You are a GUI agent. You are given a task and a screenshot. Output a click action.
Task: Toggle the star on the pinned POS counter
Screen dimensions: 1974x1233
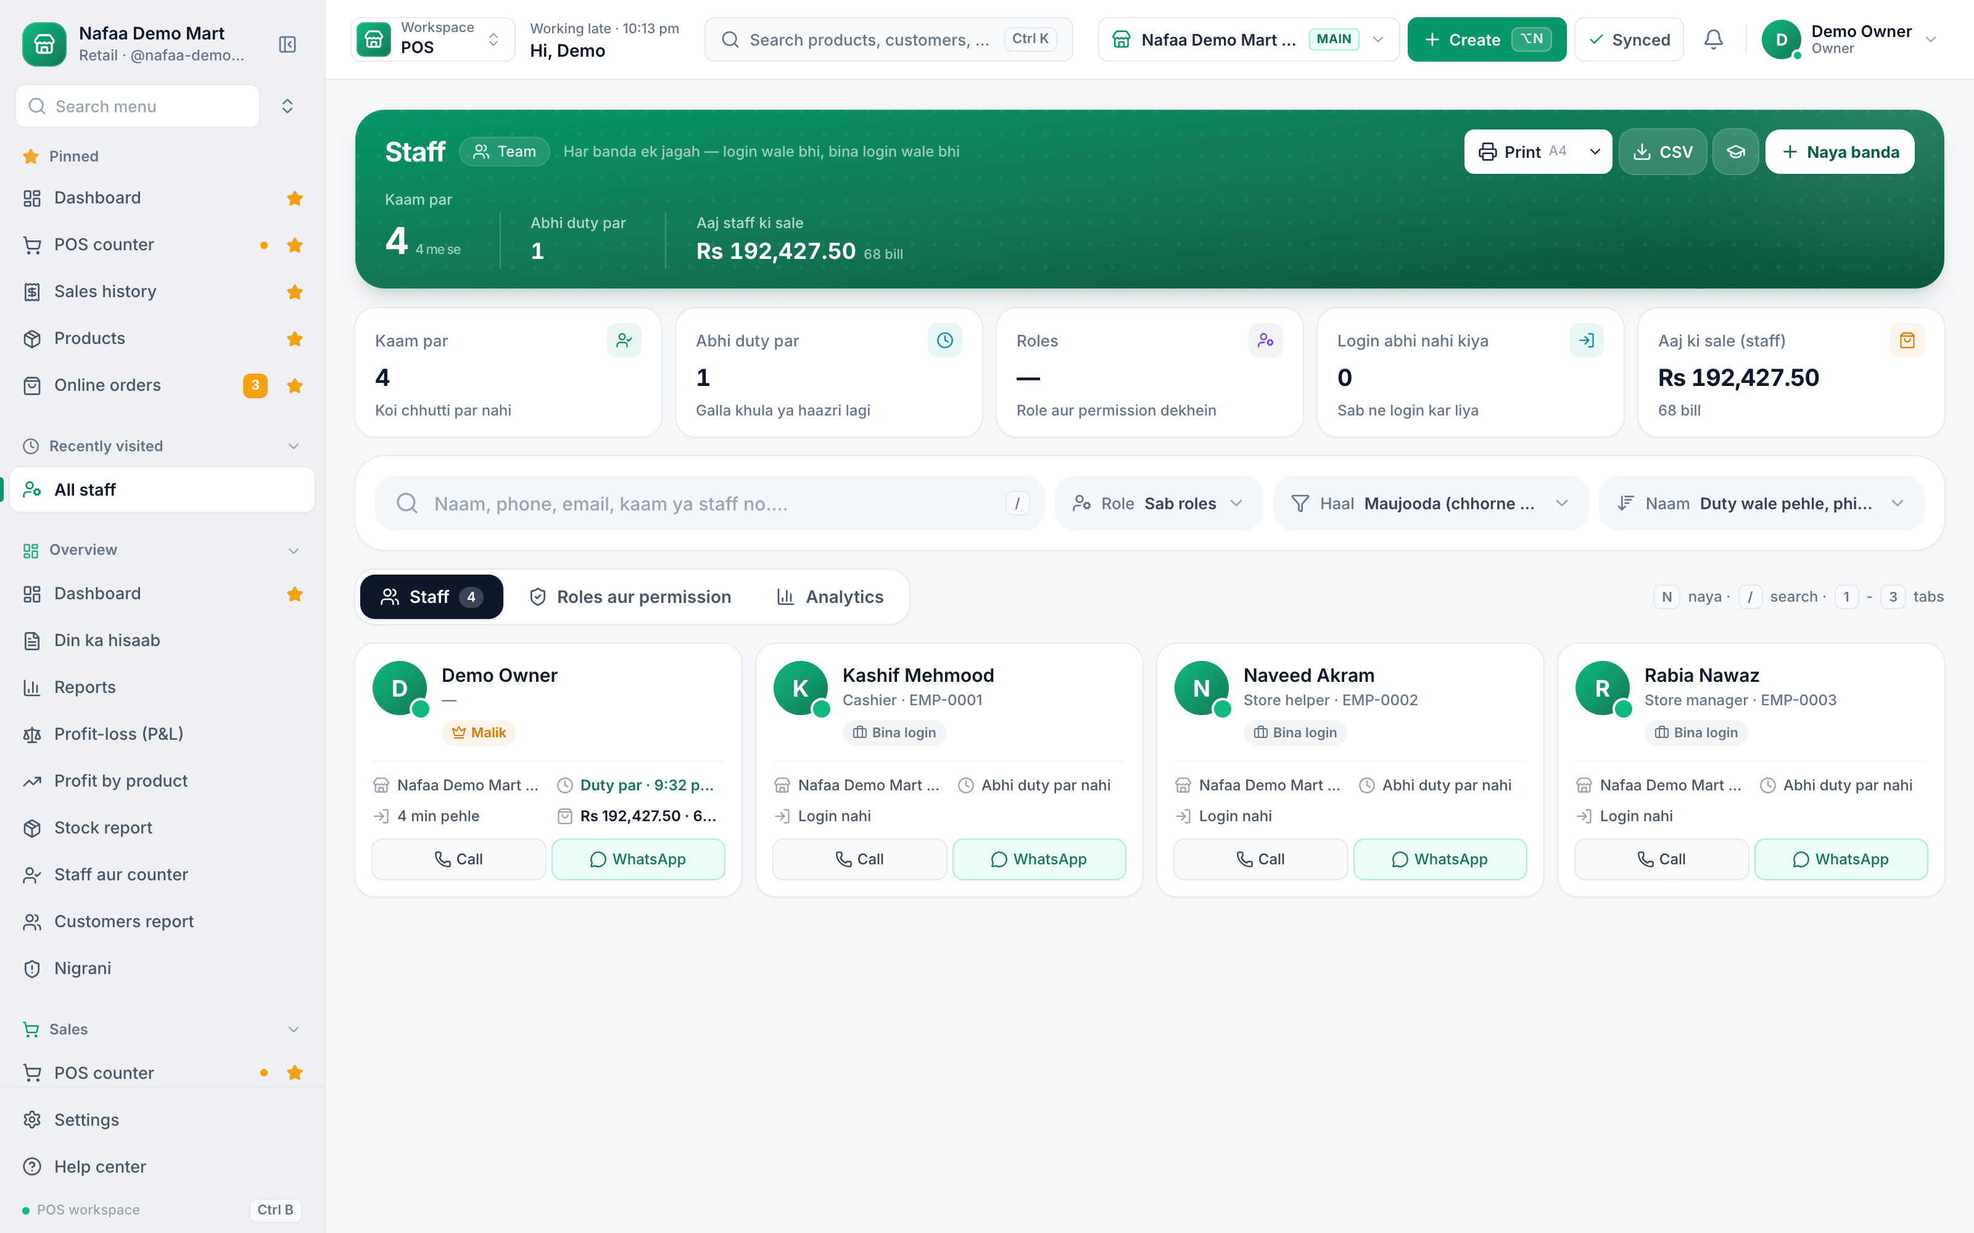pos(295,245)
